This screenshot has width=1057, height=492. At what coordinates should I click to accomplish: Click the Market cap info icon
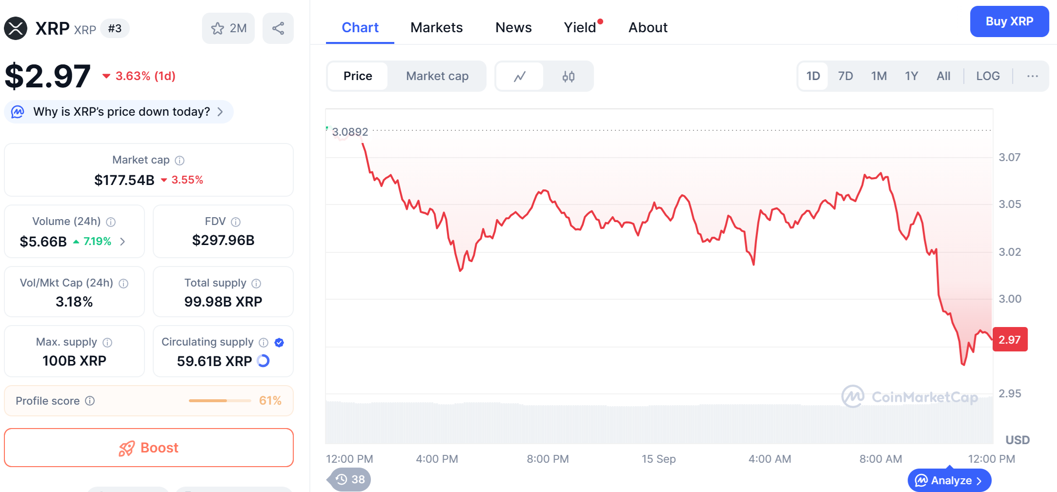180,160
